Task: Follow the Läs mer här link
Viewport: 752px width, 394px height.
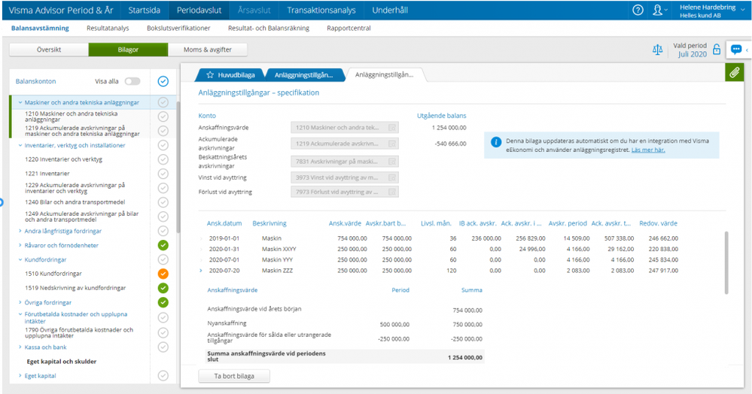Action: (x=647, y=150)
